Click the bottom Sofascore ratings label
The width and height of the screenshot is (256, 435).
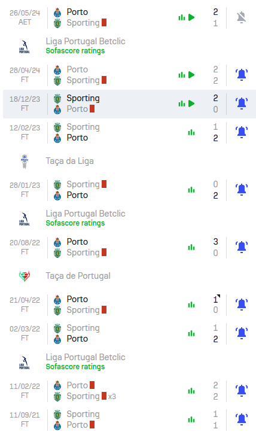pyautogui.click(x=75, y=366)
